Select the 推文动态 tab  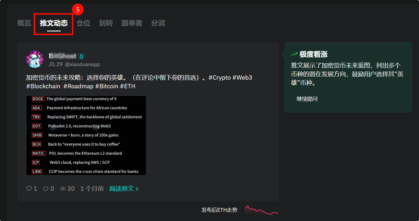[x=54, y=23]
